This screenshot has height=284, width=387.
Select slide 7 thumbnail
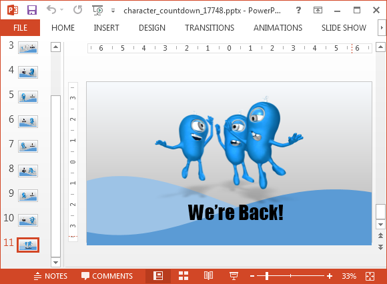pos(28,146)
